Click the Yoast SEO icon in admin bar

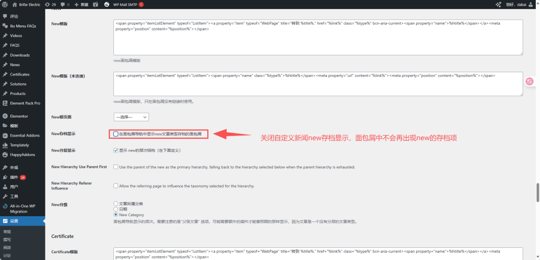95,4
